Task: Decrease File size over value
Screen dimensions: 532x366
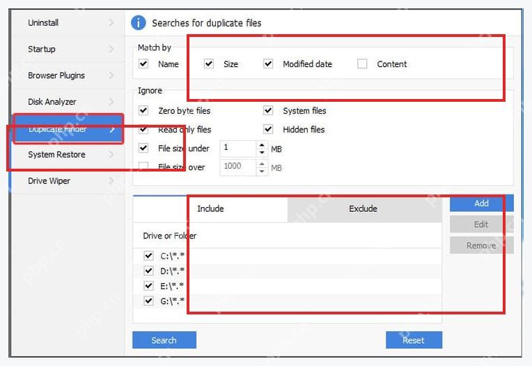Action: pyautogui.click(x=262, y=171)
